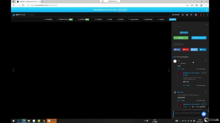
Task: Open options menu on AFI_ comment
Action: click(x=206, y=61)
